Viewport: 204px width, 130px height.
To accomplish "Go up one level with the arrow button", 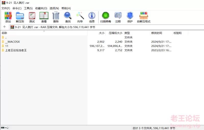I will click(x=4, y=27).
